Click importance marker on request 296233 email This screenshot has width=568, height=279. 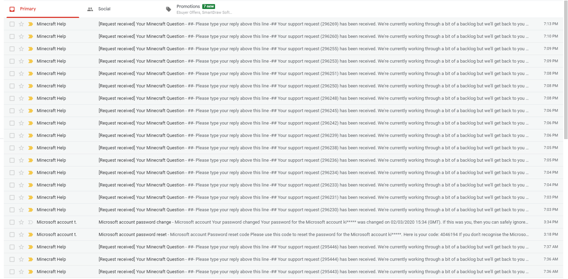(x=30, y=185)
